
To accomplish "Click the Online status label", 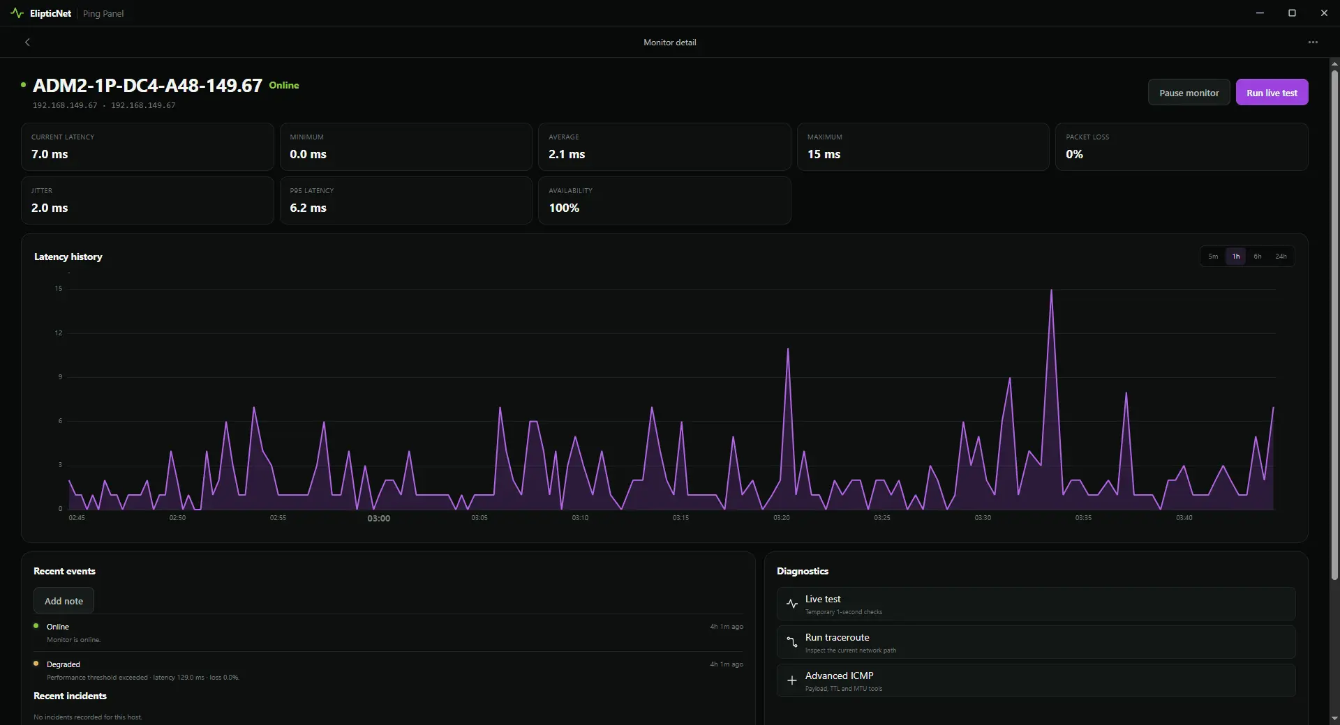I will click(x=284, y=85).
